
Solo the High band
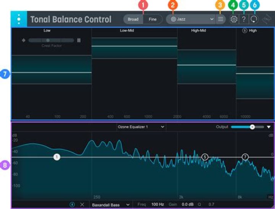click(x=244, y=31)
